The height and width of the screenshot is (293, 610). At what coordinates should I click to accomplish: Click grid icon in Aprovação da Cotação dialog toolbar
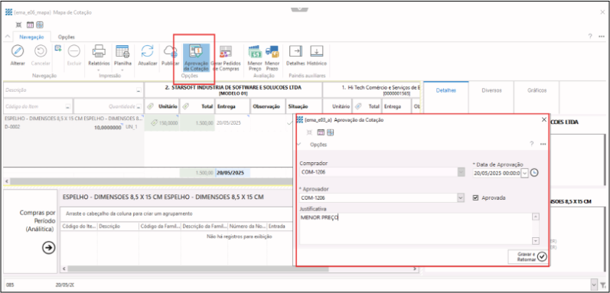click(330, 132)
